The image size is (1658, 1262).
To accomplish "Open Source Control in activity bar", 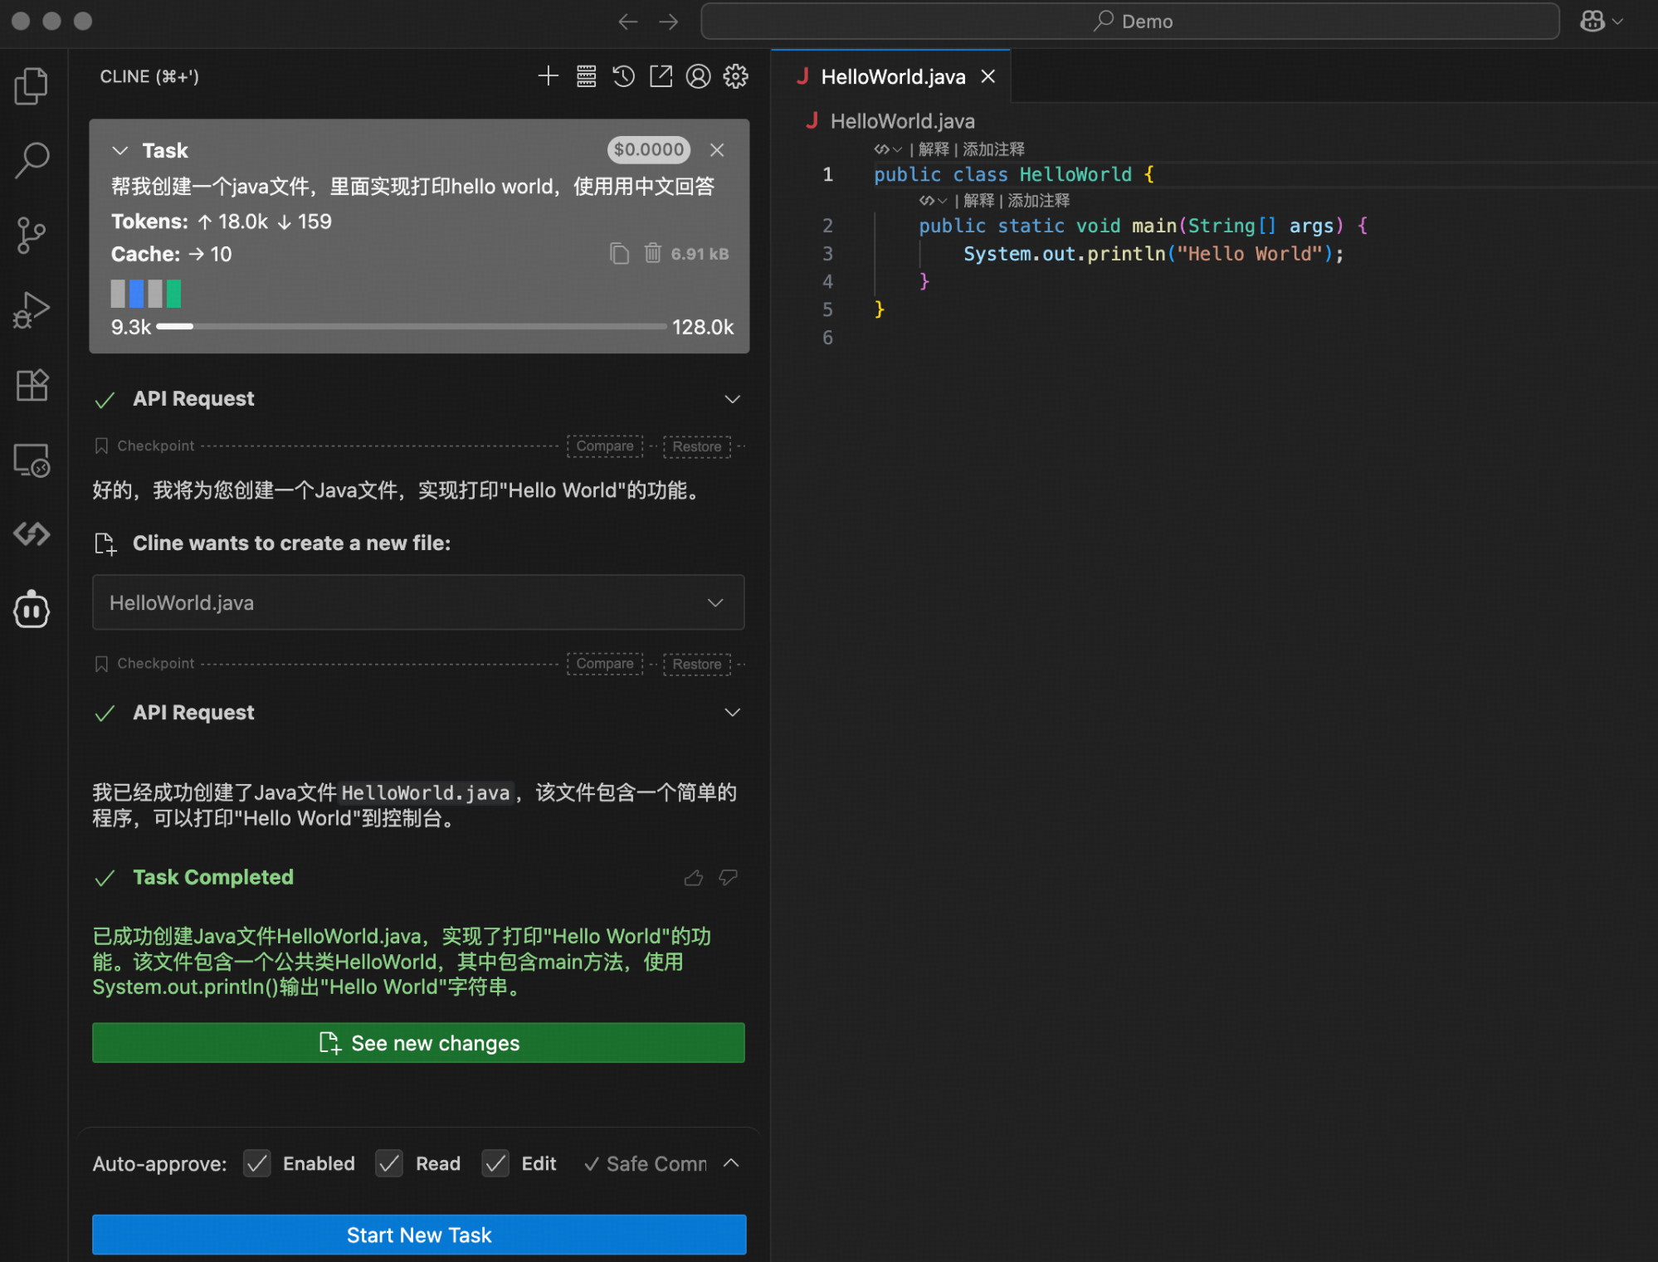I will pos(32,235).
